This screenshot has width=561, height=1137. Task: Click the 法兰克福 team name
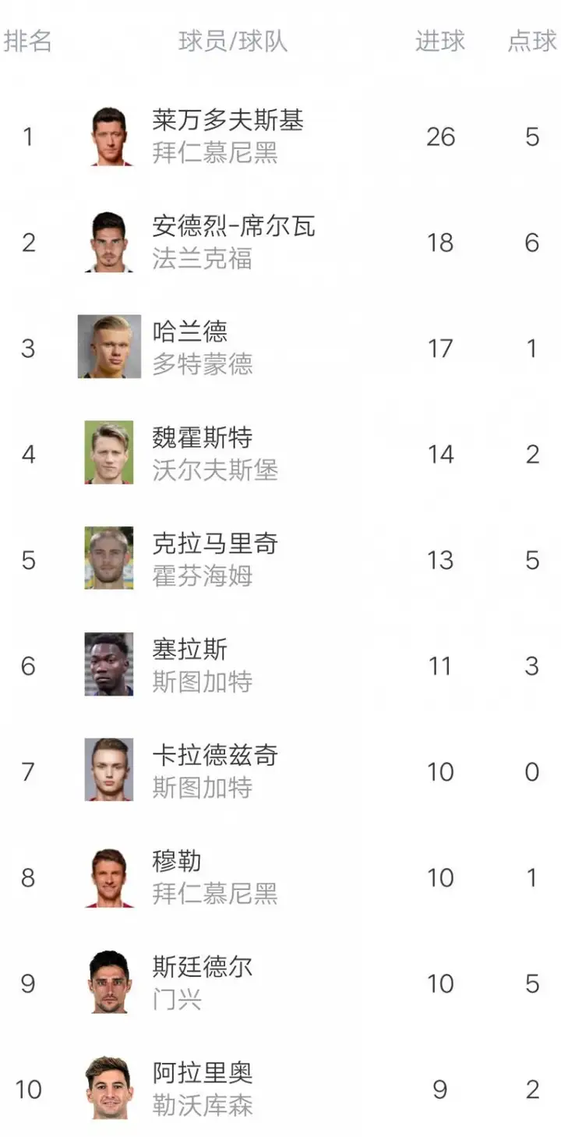click(203, 259)
